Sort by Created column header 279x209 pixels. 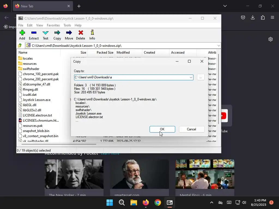(156, 53)
